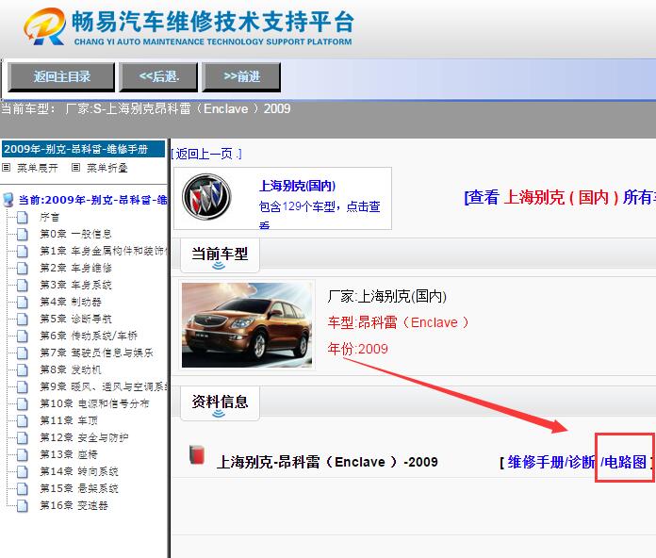Open tree item 第4章 制动器
Image resolution: width=656 pixels, height=558 pixels.
tap(71, 302)
